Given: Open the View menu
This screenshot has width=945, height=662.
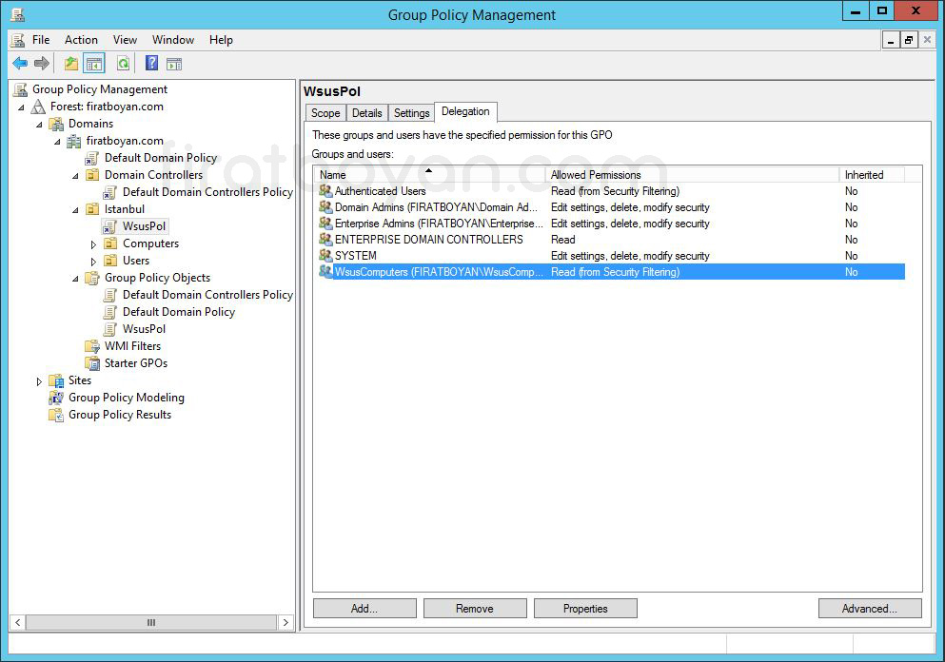Looking at the screenshot, I should pyautogui.click(x=125, y=40).
